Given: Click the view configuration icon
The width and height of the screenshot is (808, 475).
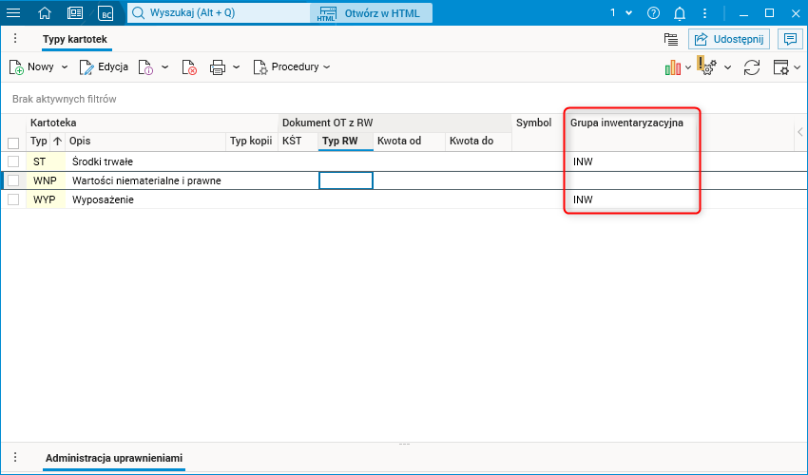Looking at the screenshot, I should point(781,66).
